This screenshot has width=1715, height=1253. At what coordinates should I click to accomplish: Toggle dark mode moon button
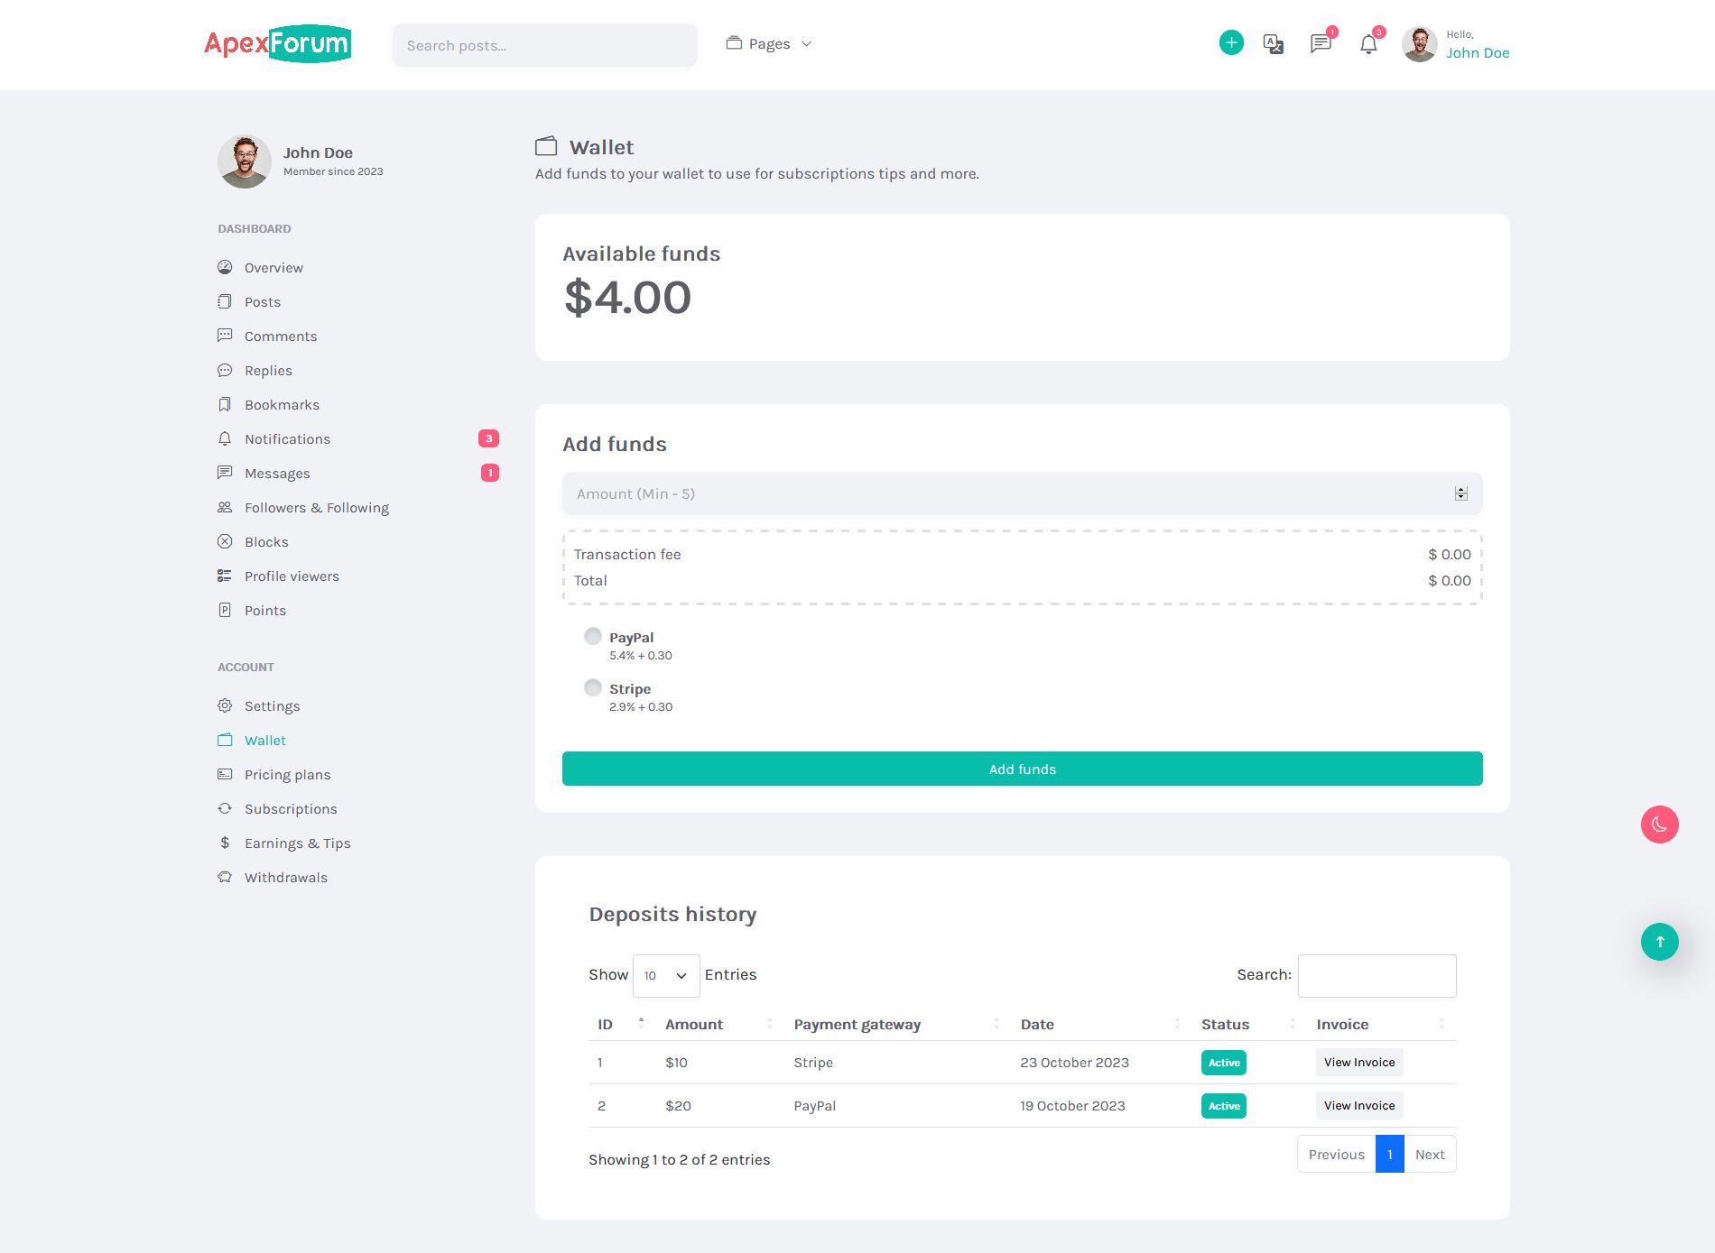(1659, 824)
